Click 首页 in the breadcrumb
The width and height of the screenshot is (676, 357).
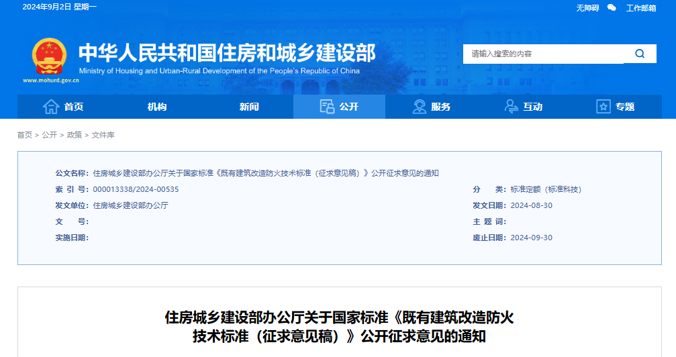25,135
